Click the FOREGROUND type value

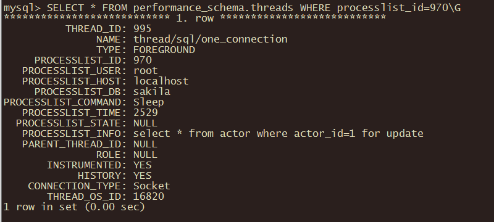pos(164,50)
